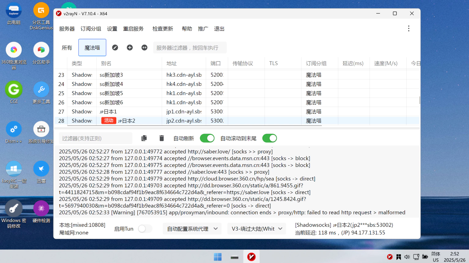The image size is (469, 263).
Task: Enable the 启用Tun switch
Action: click(x=145, y=229)
